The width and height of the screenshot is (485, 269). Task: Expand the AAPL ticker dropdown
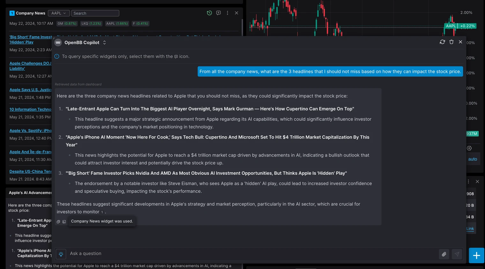[59, 13]
